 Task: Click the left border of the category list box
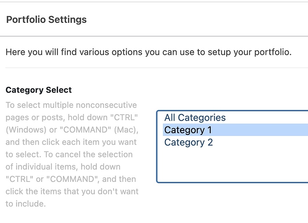(157, 147)
